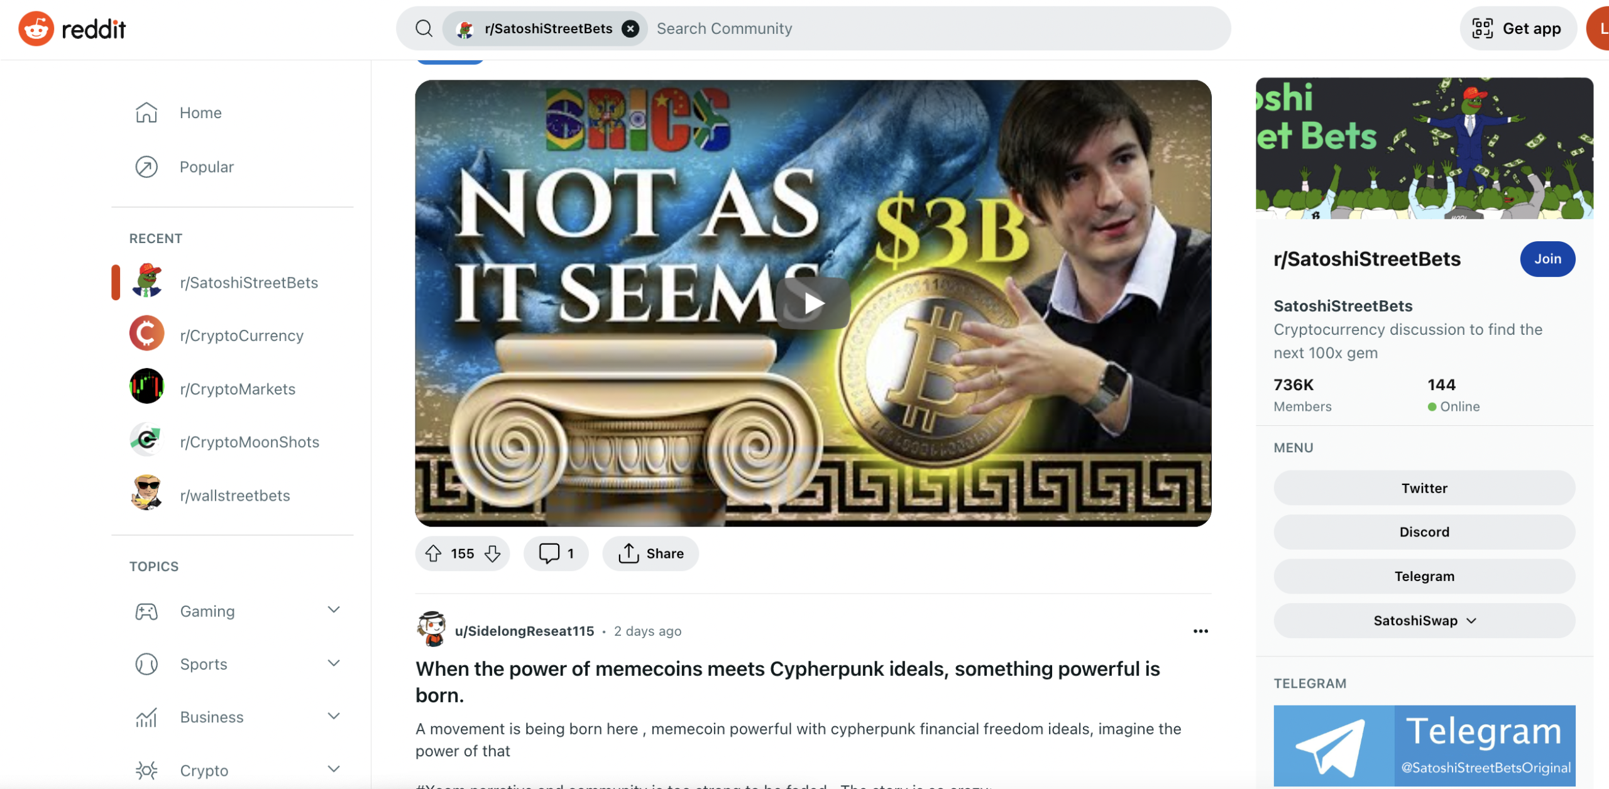Select the Popular menu item
Screen dimensions: 1609x789
206,165
